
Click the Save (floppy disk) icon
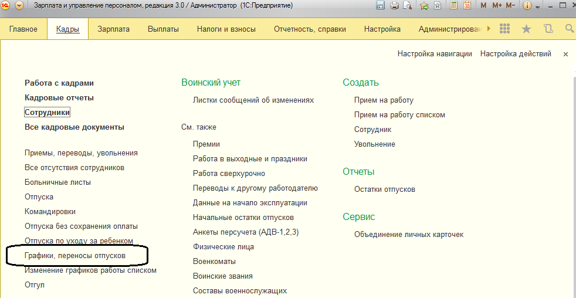coord(380,6)
